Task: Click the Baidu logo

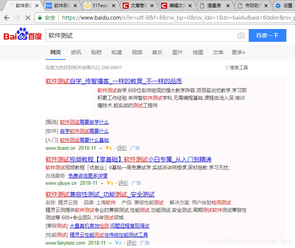Action: point(23,34)
